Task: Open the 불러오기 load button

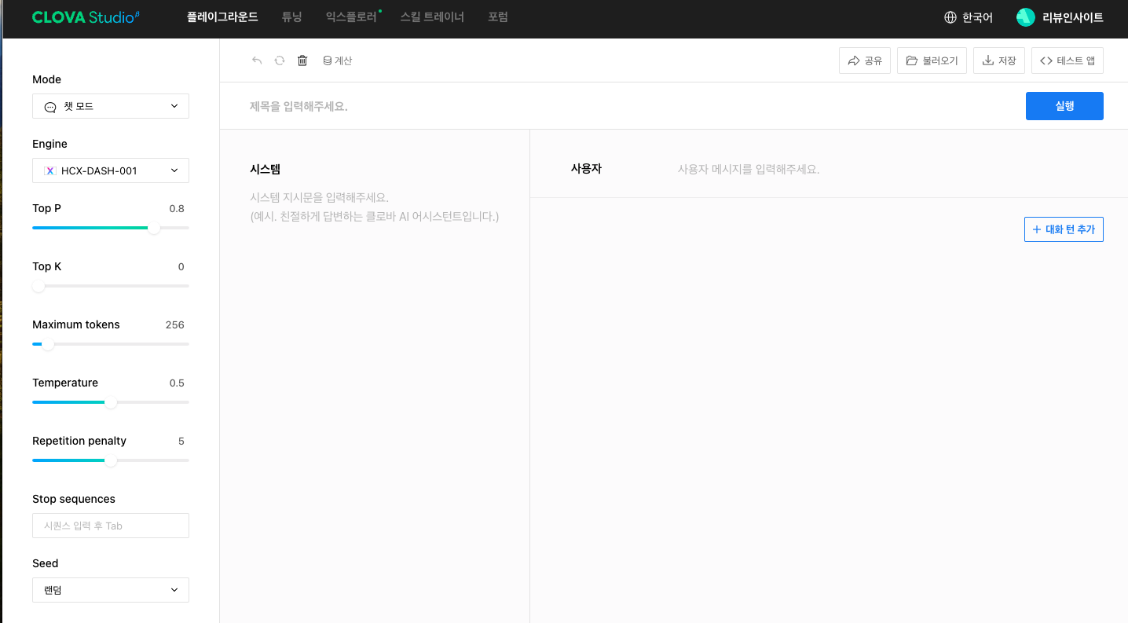Action: click(932, 60)
